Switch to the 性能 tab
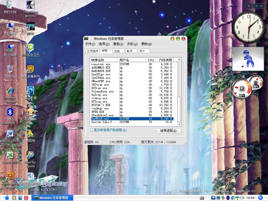Image resolution: width=268 pixels, height=201 pixels. [119, 51]
